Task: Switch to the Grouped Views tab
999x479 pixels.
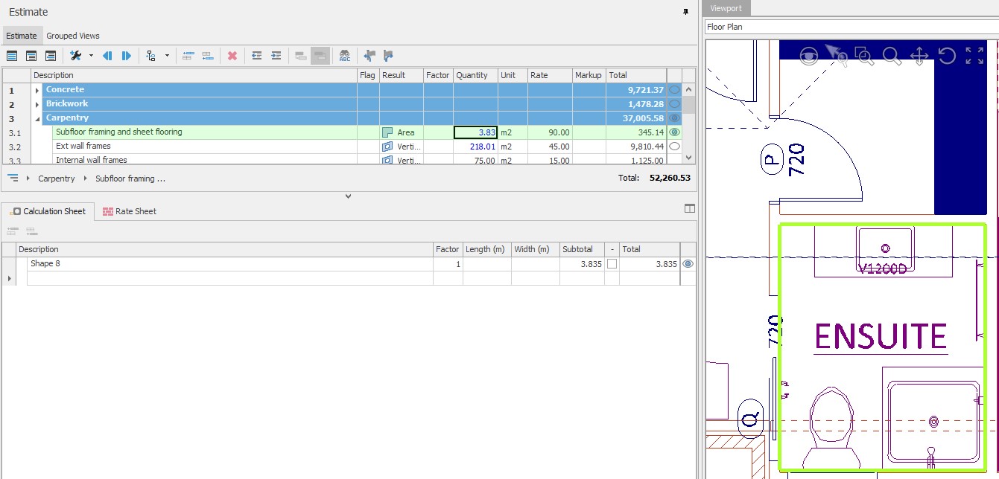Action: [x=72, y=36]
